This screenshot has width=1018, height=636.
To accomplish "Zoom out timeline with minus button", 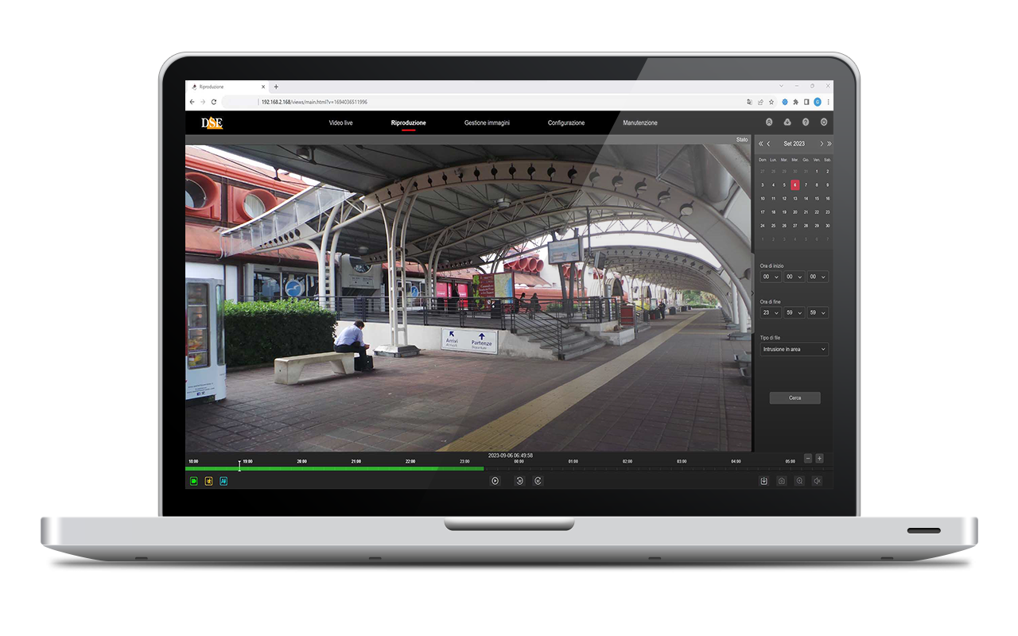I will coord(808,459).
